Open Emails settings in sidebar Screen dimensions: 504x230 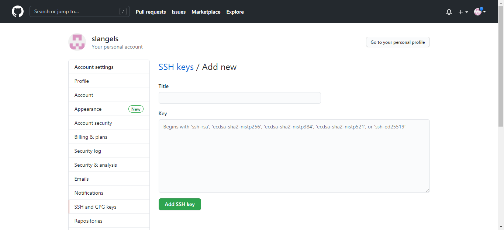pos(109,179)
